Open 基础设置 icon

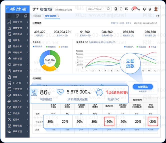pyautogui.click(x=9, y=125)
